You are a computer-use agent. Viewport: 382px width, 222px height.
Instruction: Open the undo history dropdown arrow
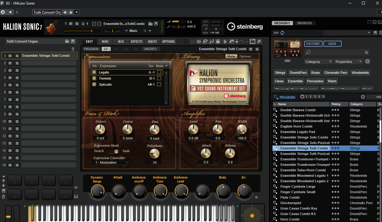(x=237, y=42)
